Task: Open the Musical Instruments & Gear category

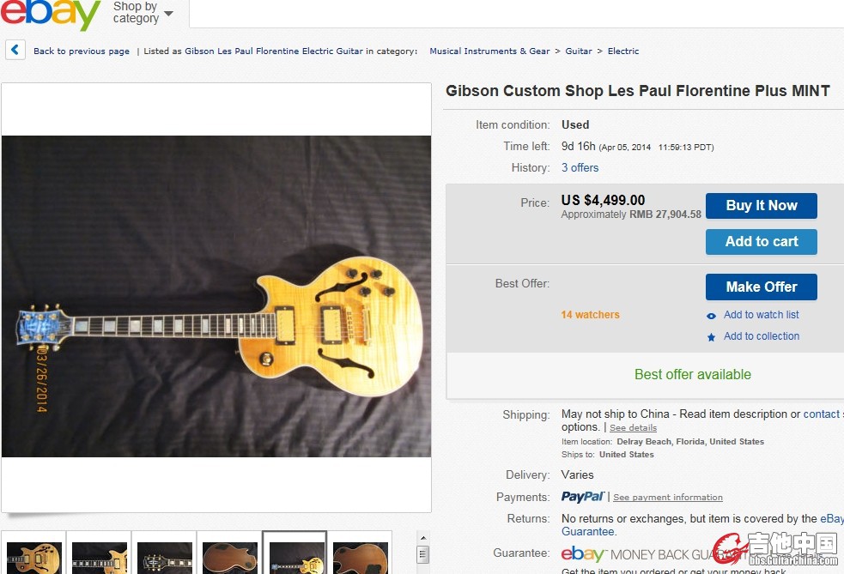Action: coord(489,51)
